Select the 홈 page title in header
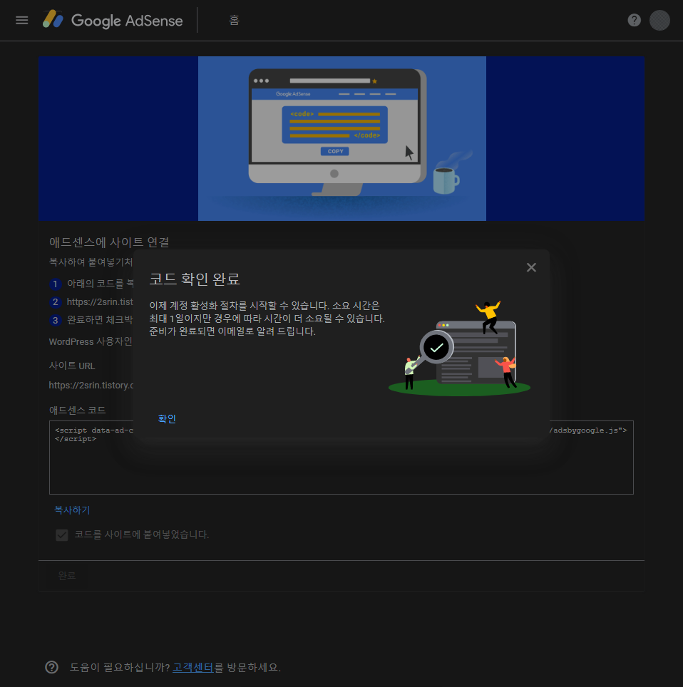Image resolution: width=683 pixels, height=687 pixels. tap(234, 20)
